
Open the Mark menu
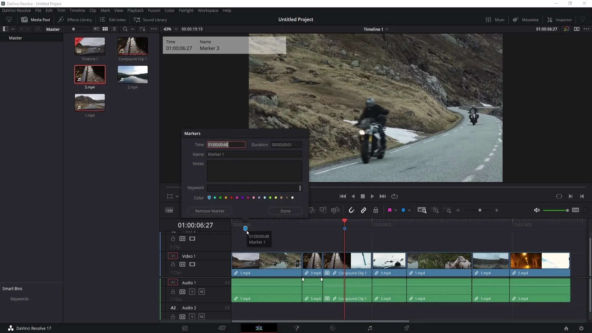point(105,10)
